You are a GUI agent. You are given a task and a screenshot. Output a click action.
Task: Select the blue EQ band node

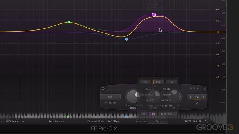tap(127, 39)
